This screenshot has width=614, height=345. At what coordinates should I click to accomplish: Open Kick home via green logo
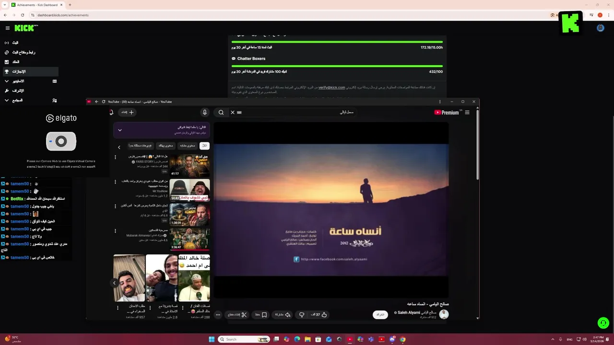[x=24, y=28]
